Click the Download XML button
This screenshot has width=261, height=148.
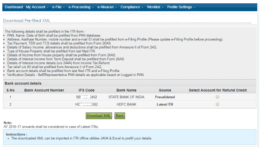(x=99, y=116)
